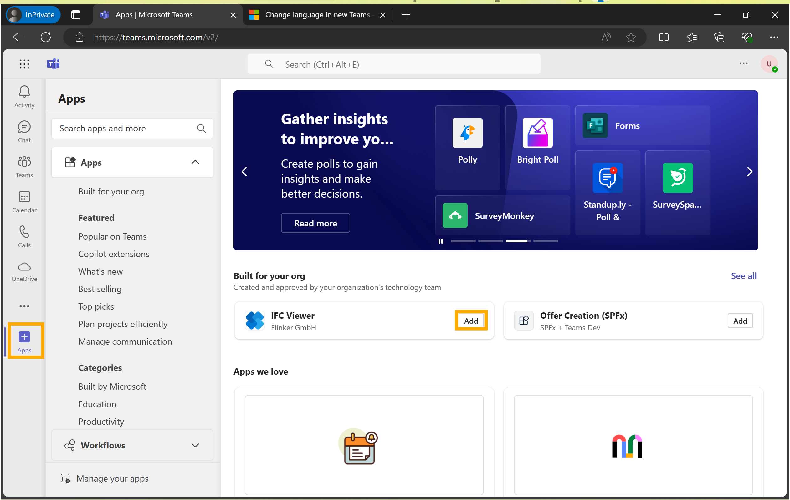The width and height of the screenshot is (790, 500).
Task: Open the app launcher waffle grid
Action: [x=24, y=64]
